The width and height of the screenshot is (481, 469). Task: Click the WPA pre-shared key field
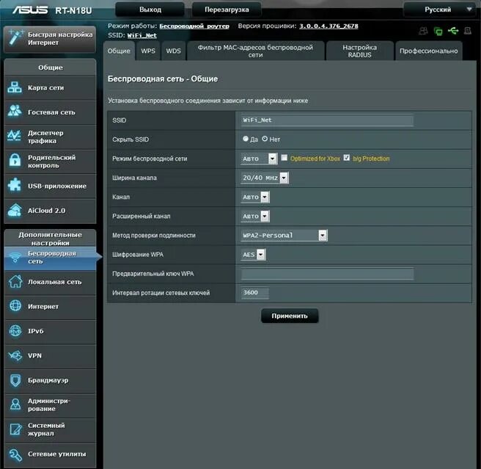pos(327,274)
